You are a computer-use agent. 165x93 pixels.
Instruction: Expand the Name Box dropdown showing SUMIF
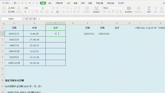(22, 19)
